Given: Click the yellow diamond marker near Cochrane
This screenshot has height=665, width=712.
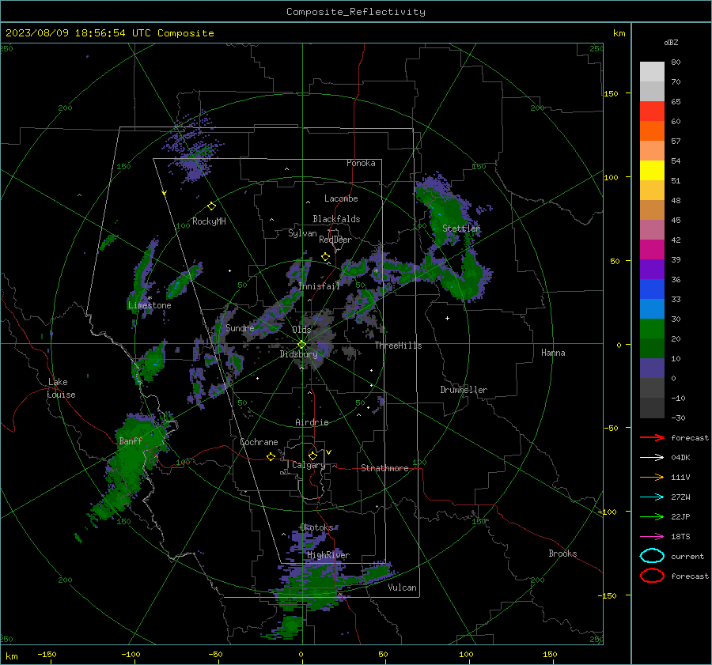Looking at the screenshot, I should [271, 456].
